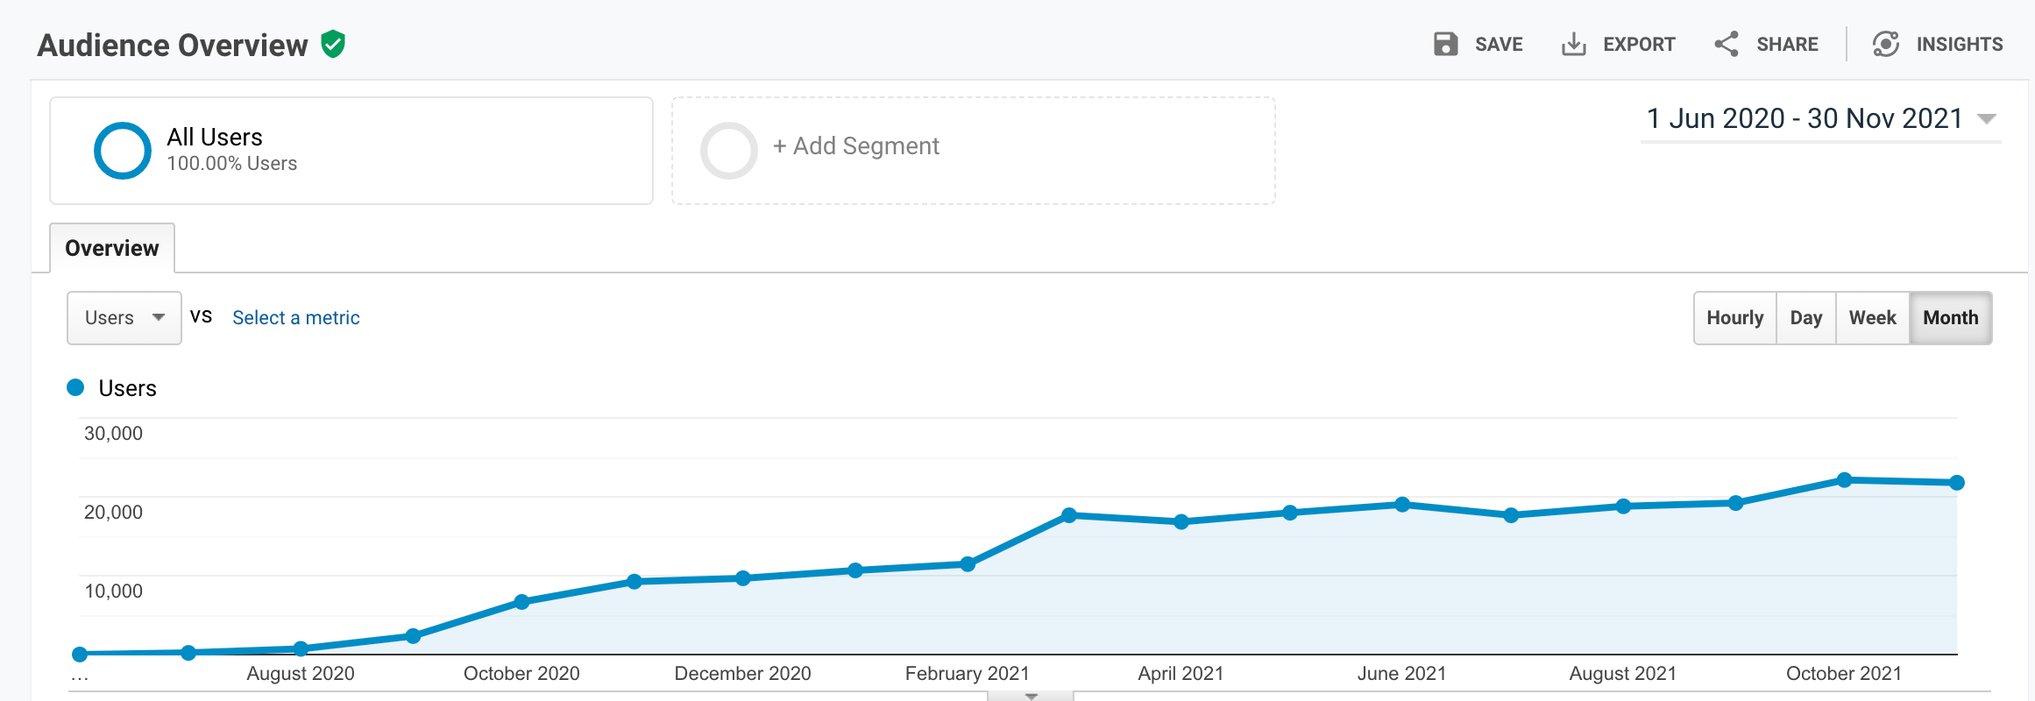The height and width of the screenshot is (701, 2035).
Task: Click the June 2021 data point
Action: (1402, 505)
